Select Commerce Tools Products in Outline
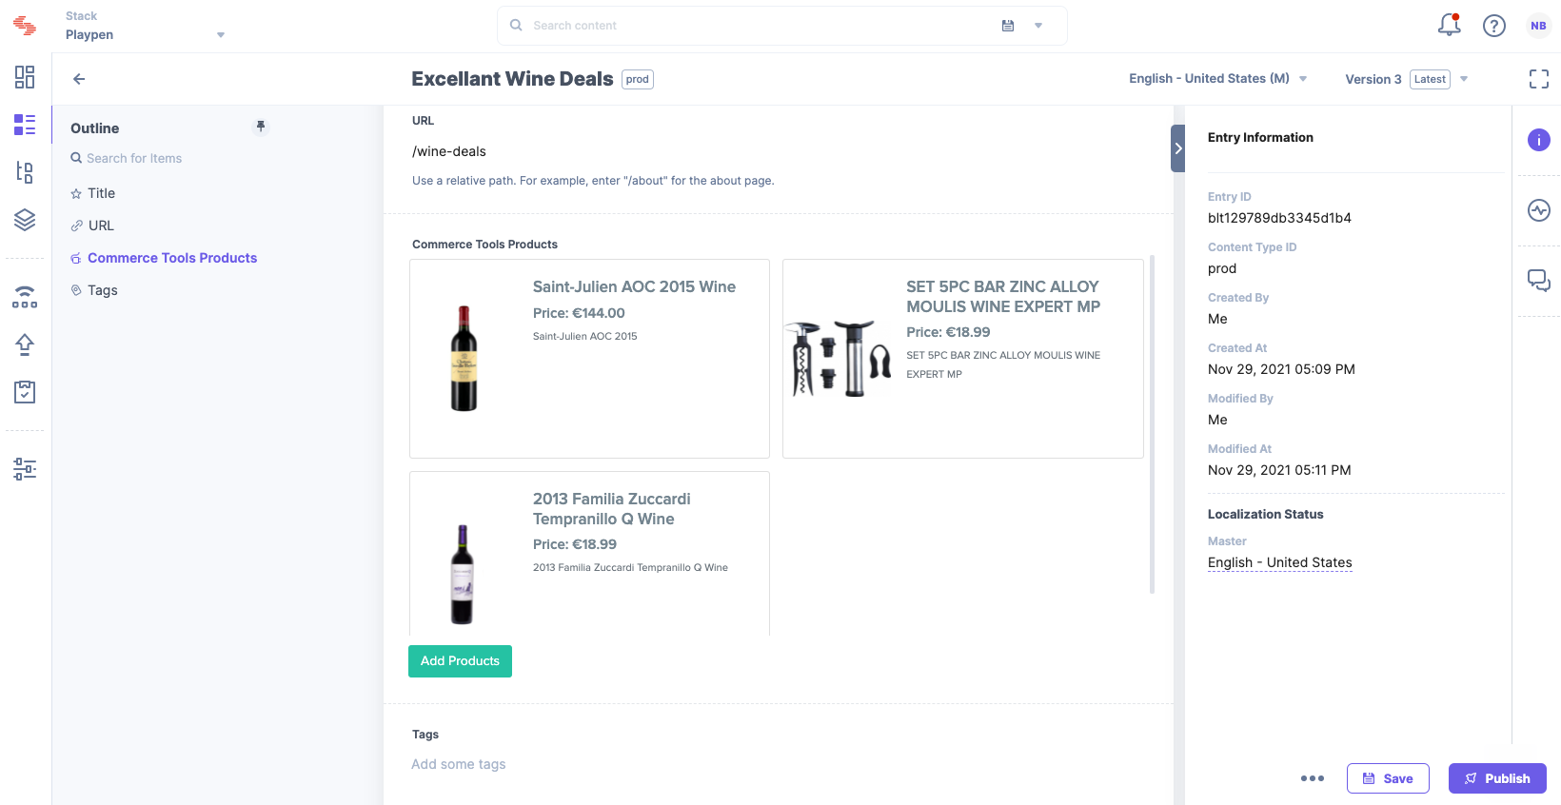 point(172,258)
